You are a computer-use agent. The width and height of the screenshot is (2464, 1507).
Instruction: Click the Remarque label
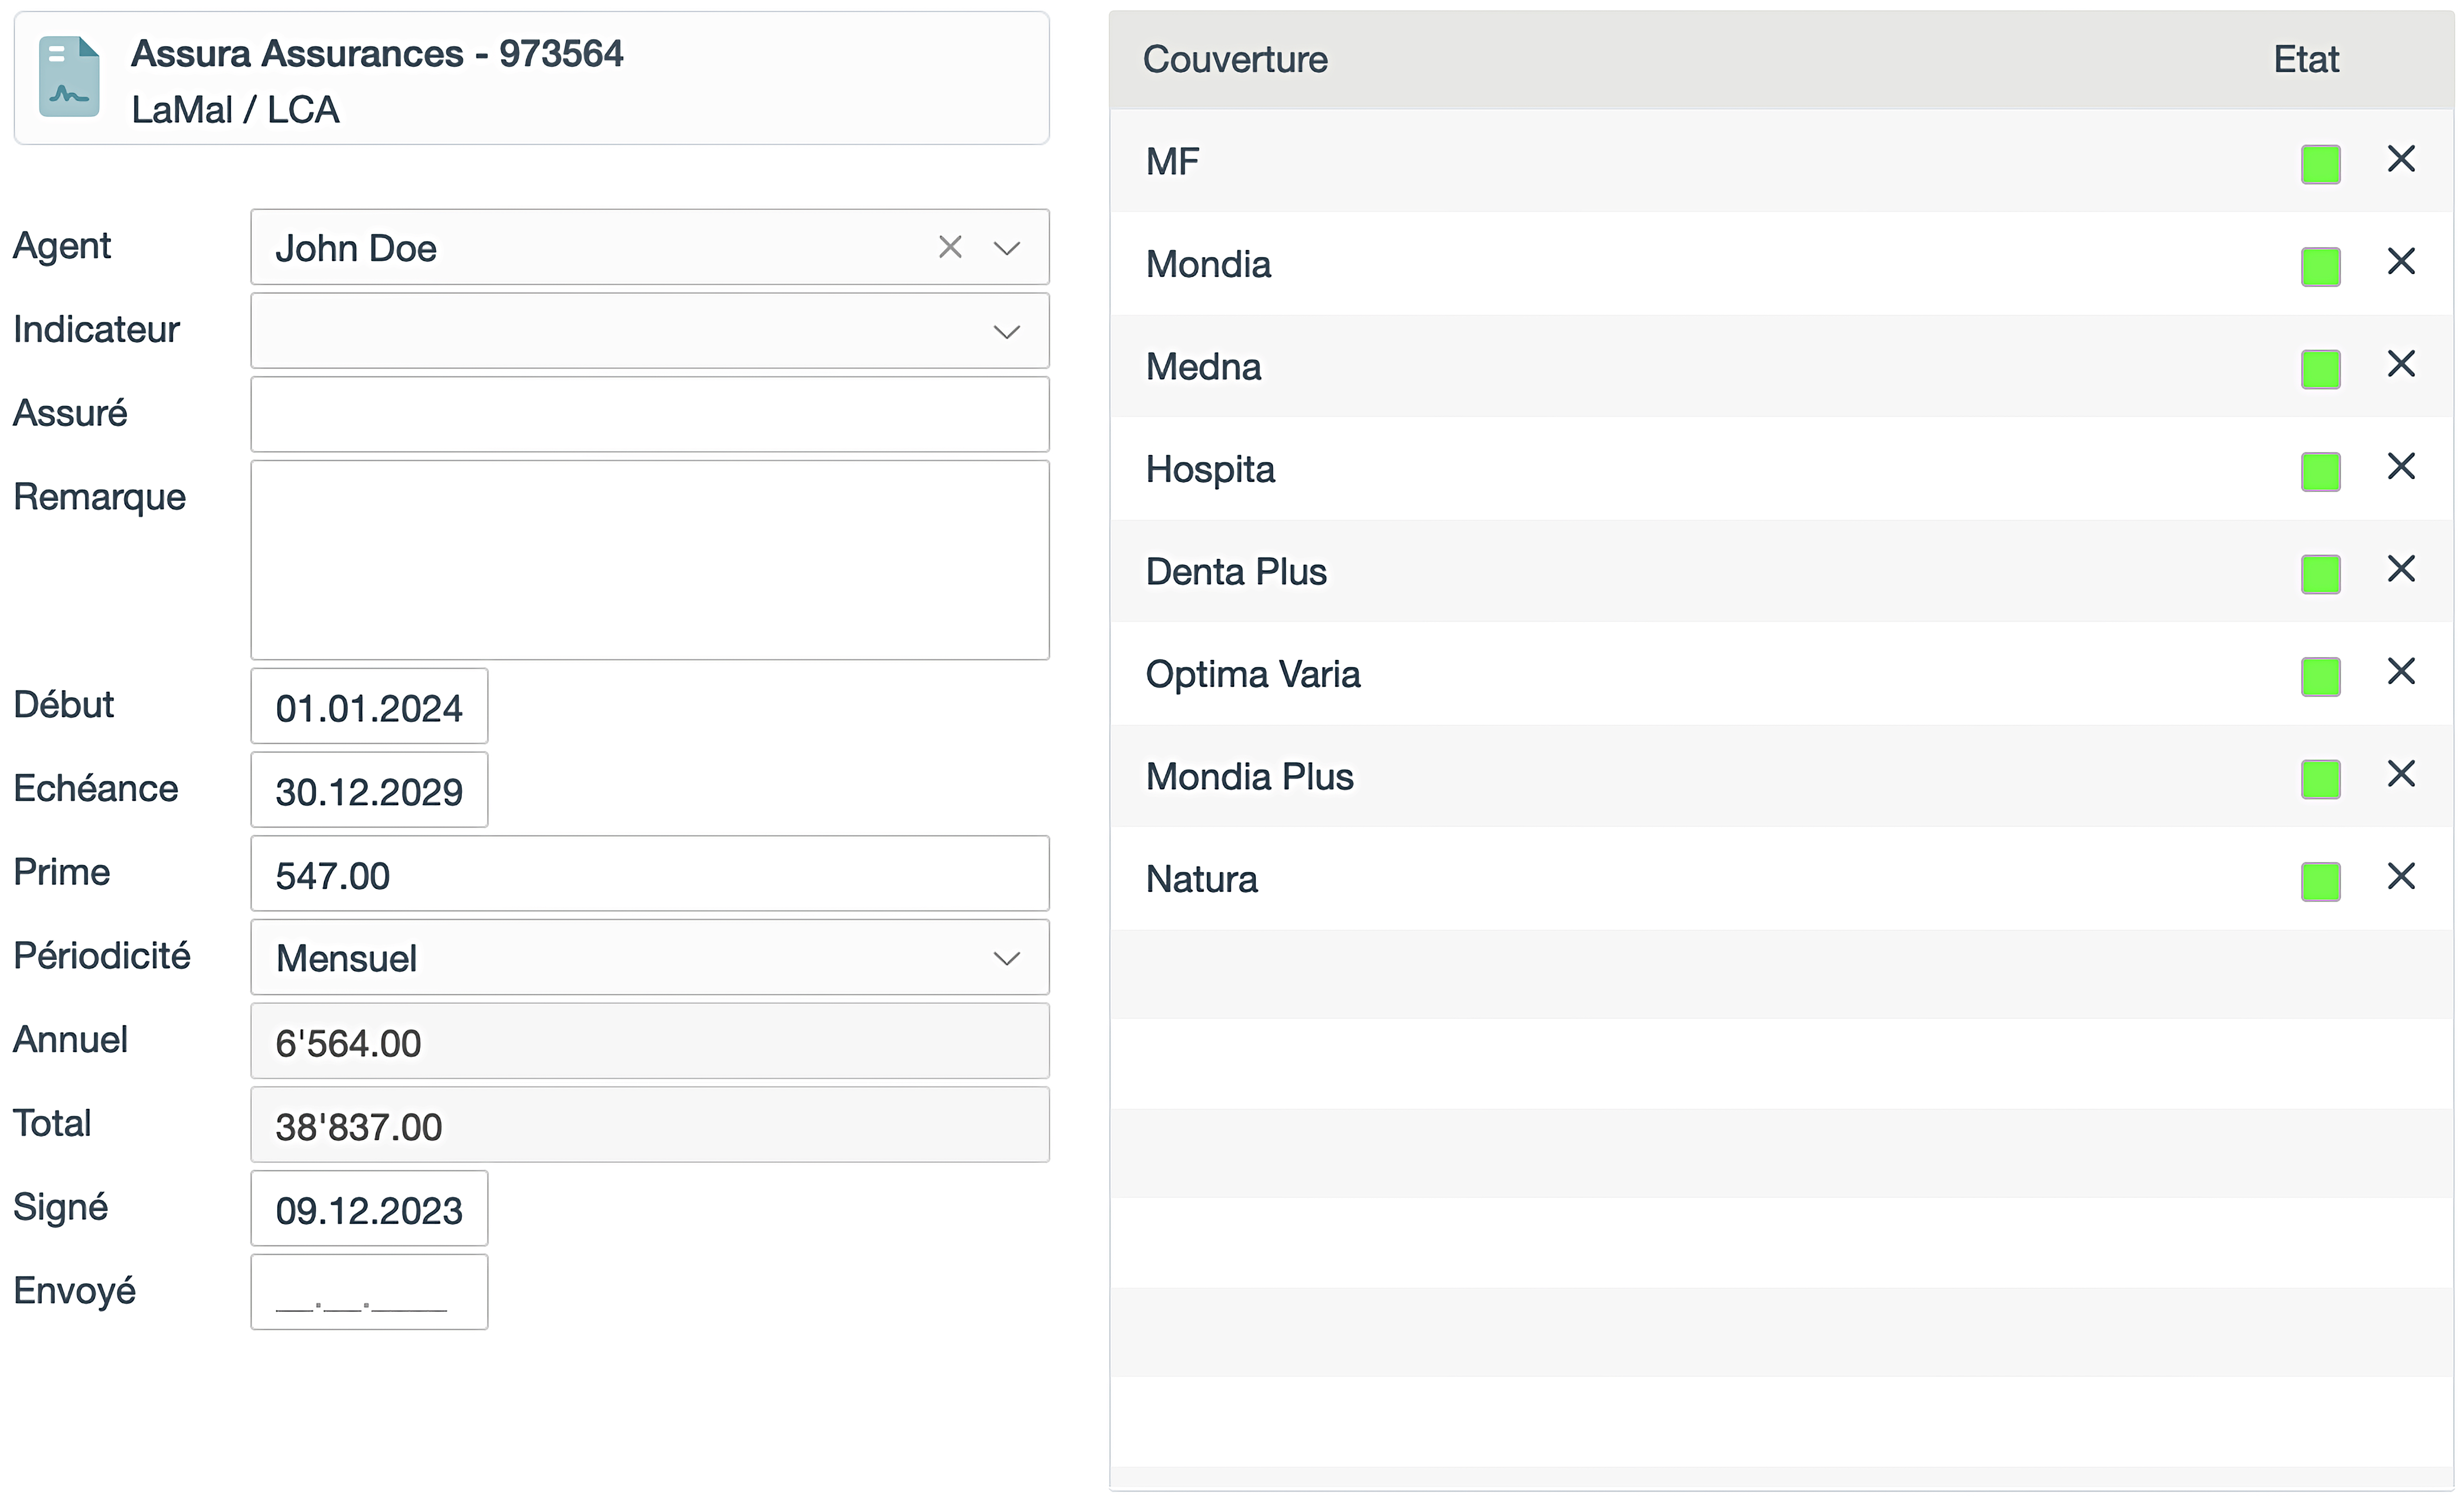[99, 498]
